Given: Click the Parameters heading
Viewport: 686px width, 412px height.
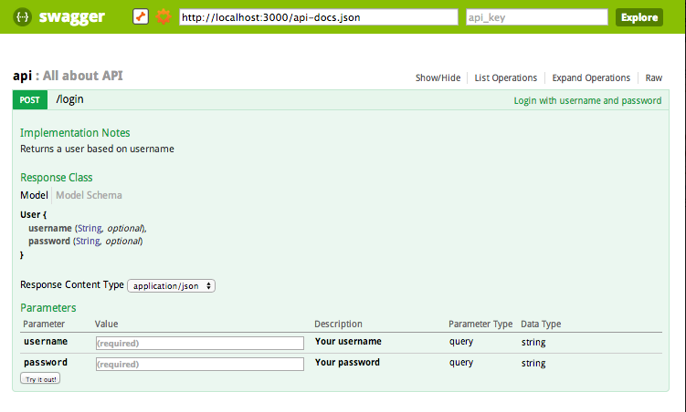Looking at the screenshot, I should click(x=48, y=308).
